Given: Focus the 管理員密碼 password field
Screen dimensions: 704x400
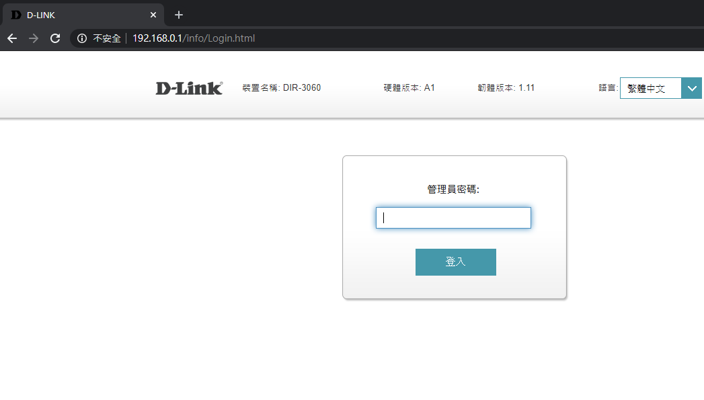Looking at the screenshot, I should (x=453, y=218).
